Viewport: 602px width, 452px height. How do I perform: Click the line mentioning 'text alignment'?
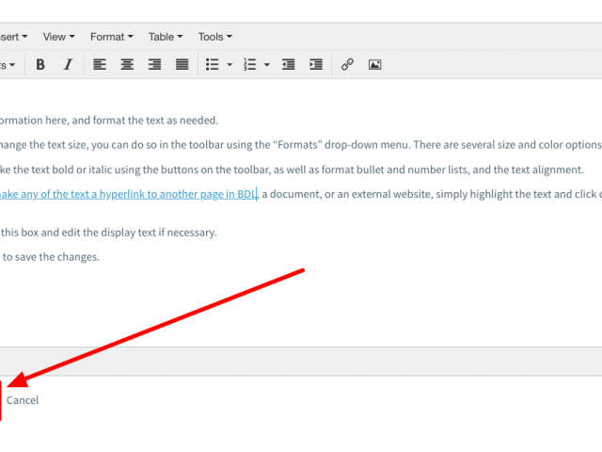(x=292, y=169)
